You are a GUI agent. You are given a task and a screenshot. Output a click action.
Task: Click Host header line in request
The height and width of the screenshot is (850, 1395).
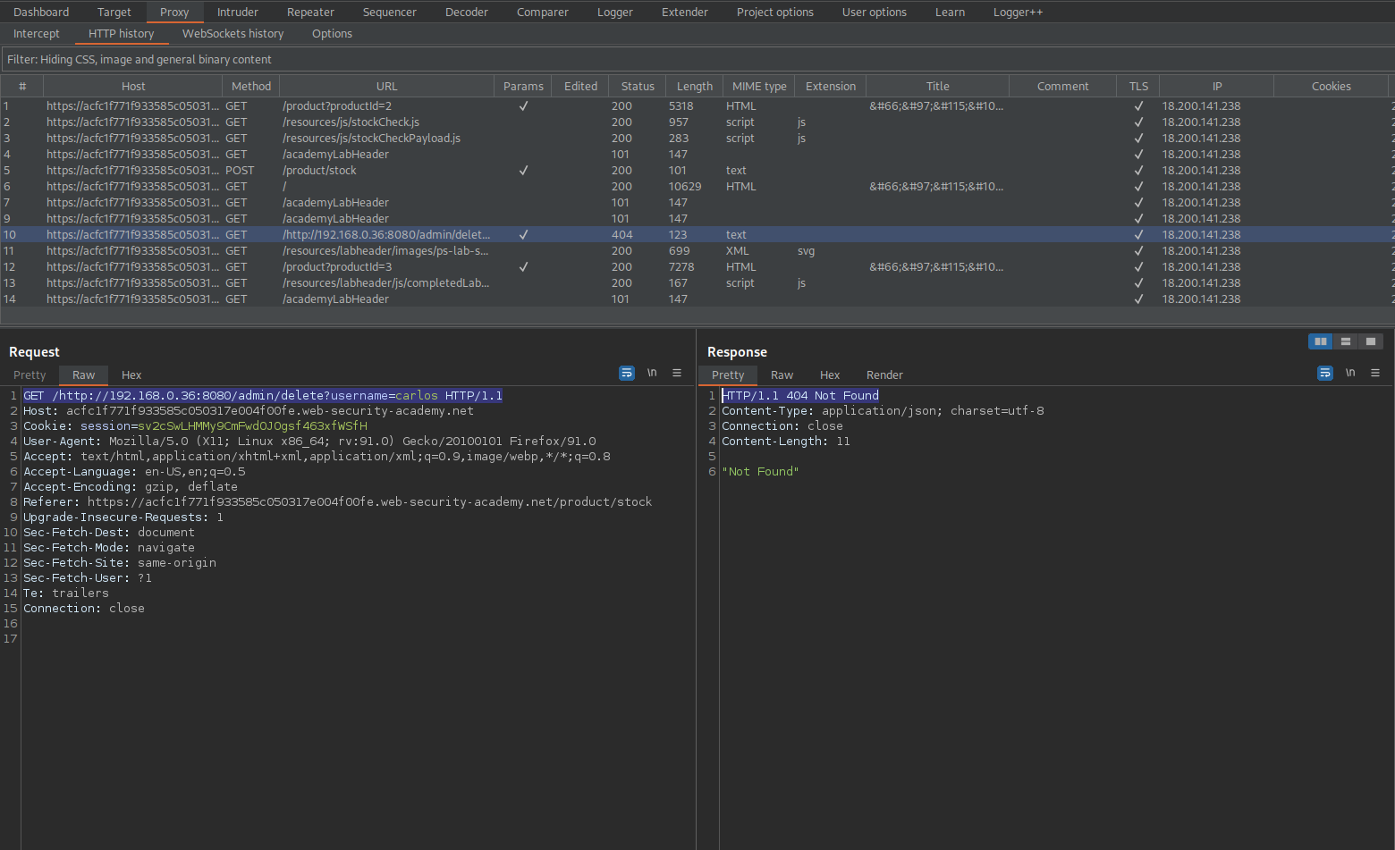click(249, 410)
